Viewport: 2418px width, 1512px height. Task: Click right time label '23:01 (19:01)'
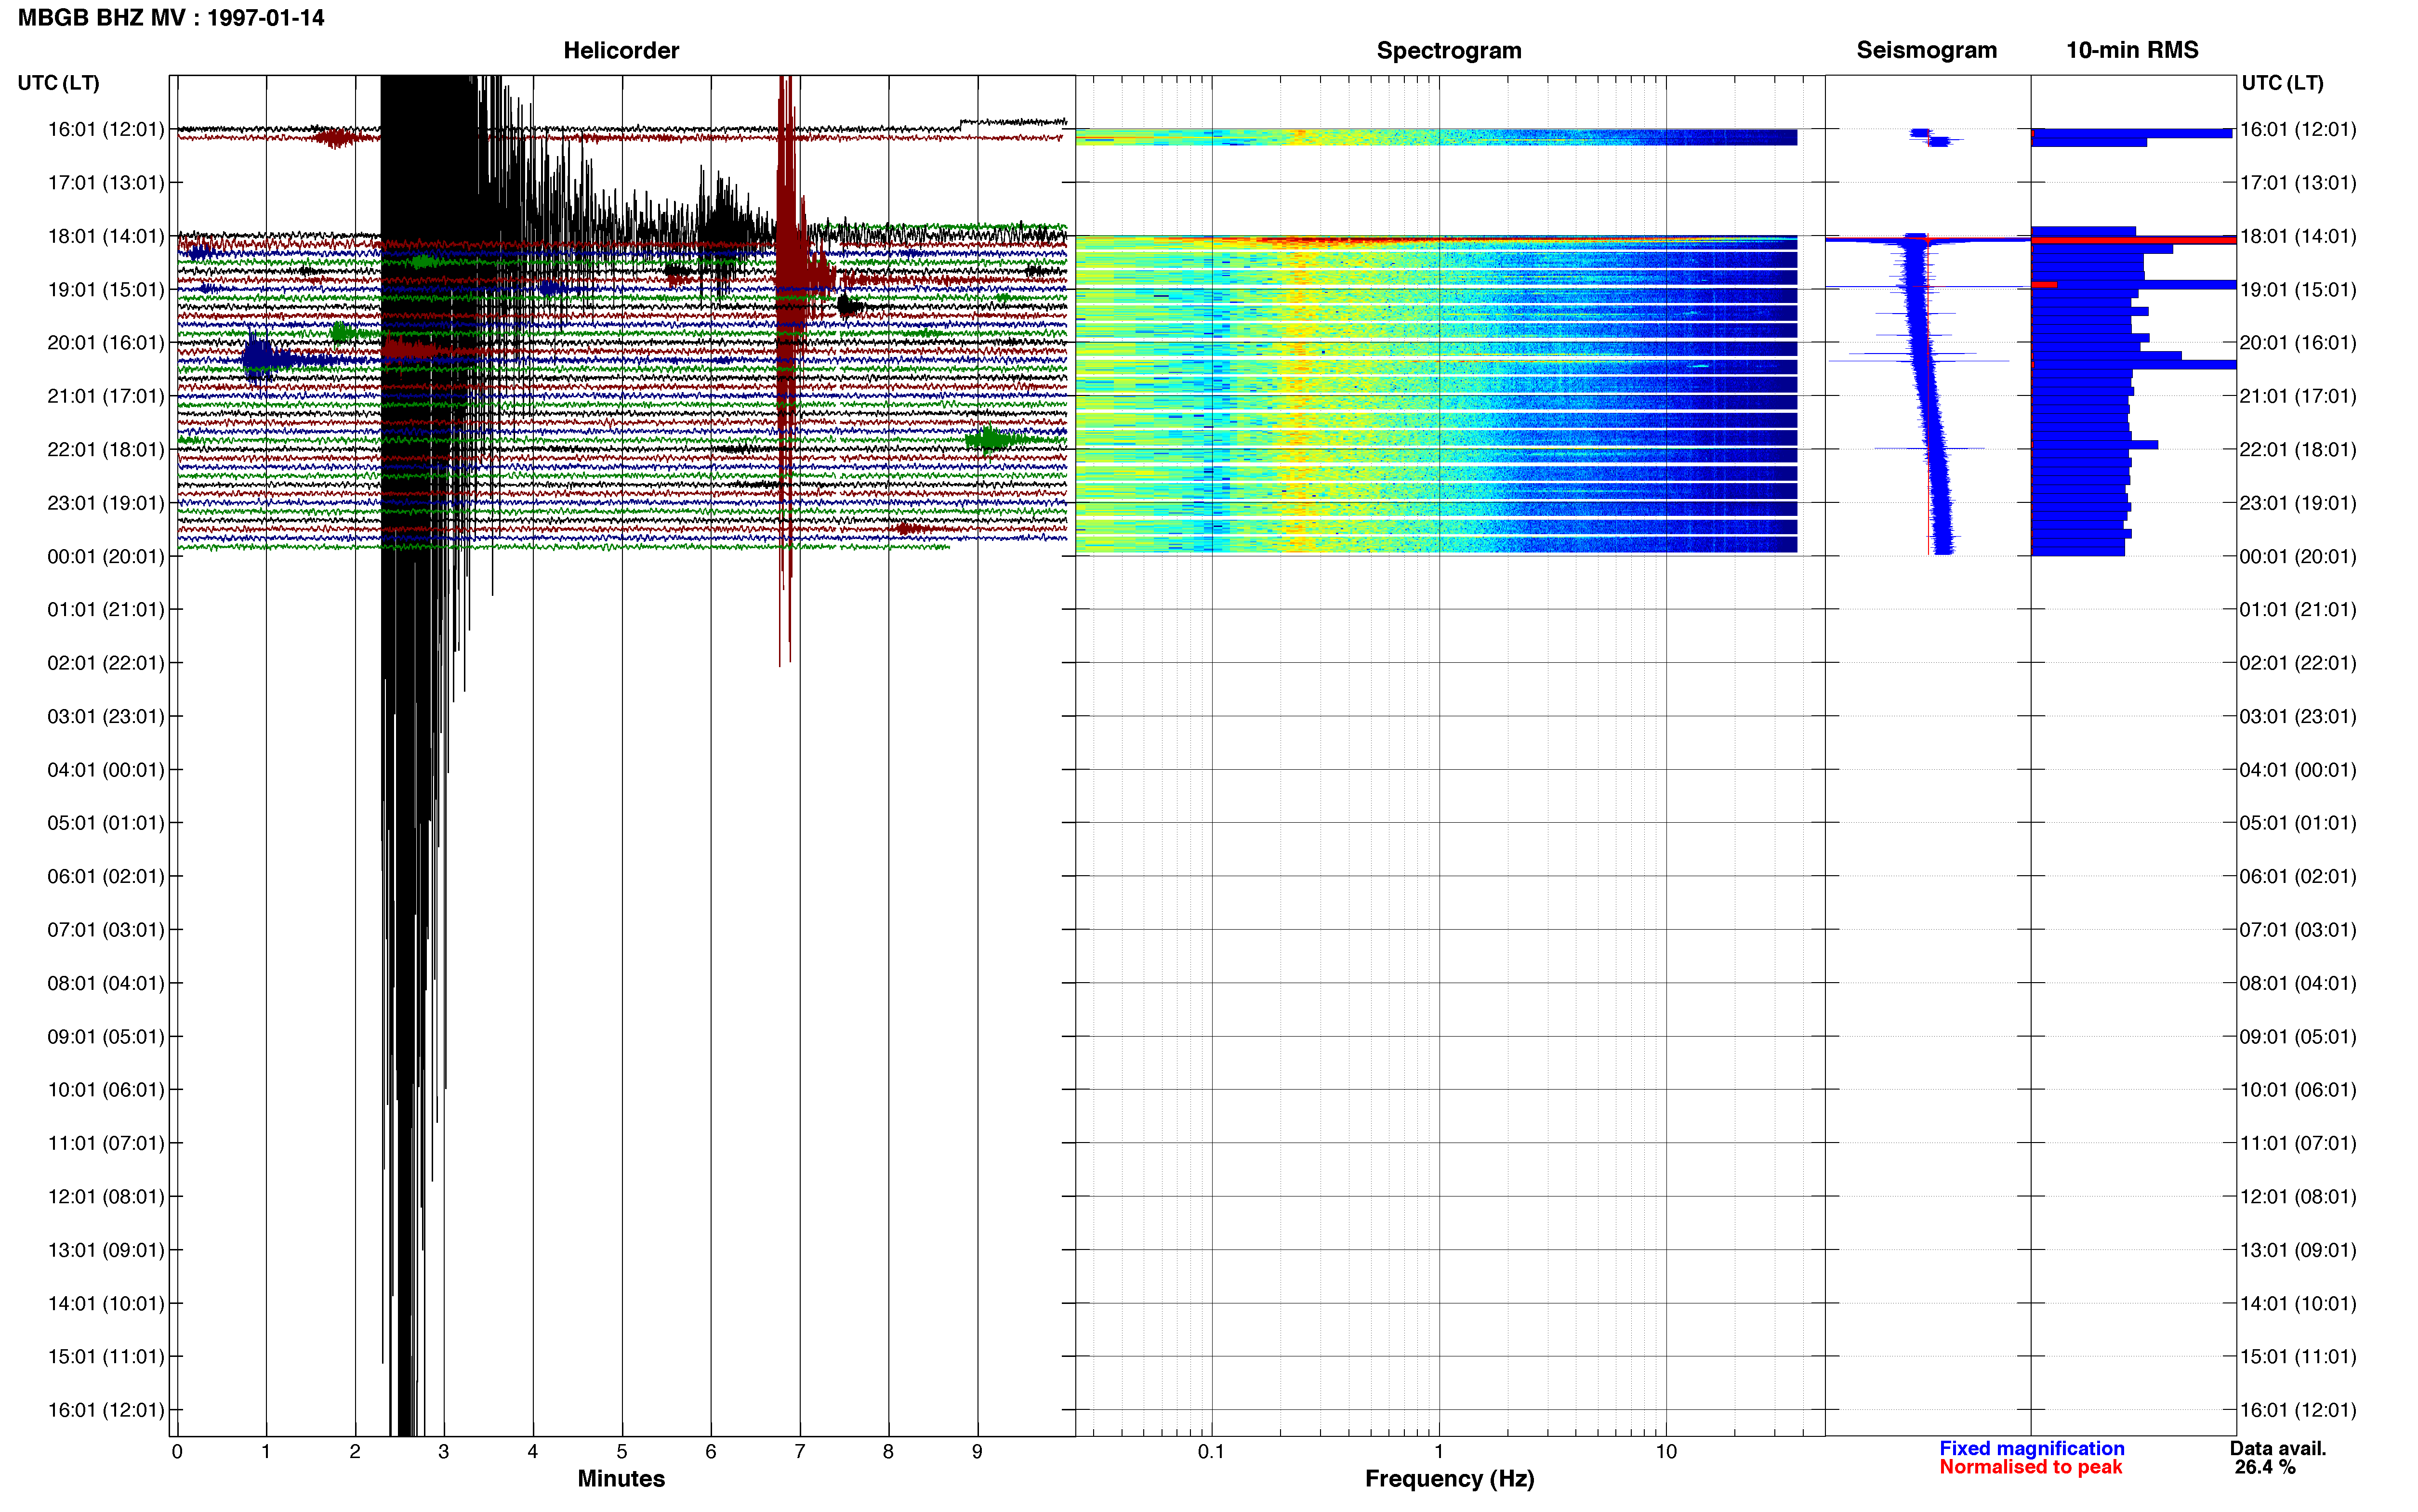pos(2297,503)
